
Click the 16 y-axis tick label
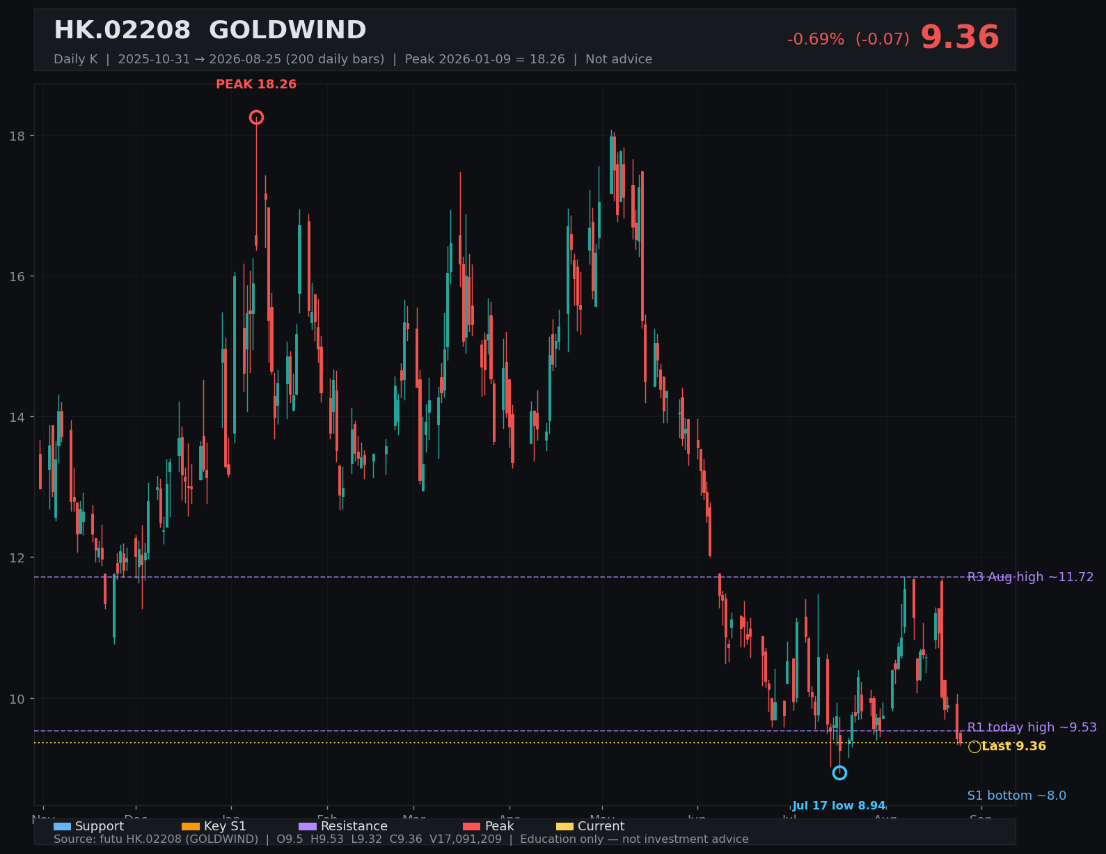click(17, 276)
